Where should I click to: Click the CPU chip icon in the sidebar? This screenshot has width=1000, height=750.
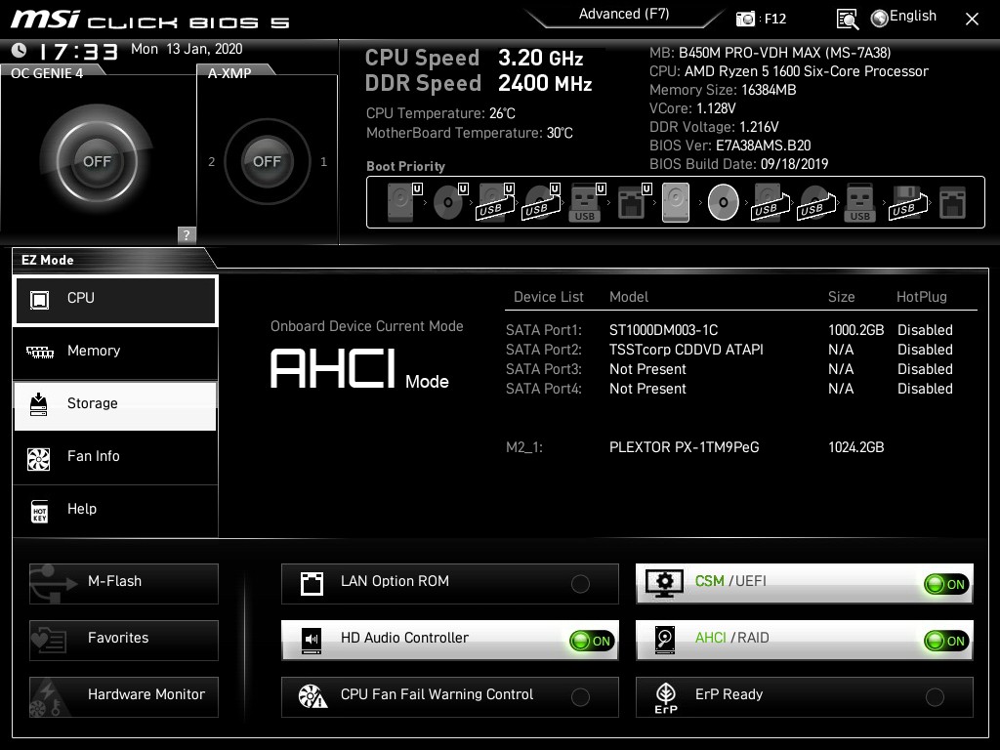click(39, 299)
